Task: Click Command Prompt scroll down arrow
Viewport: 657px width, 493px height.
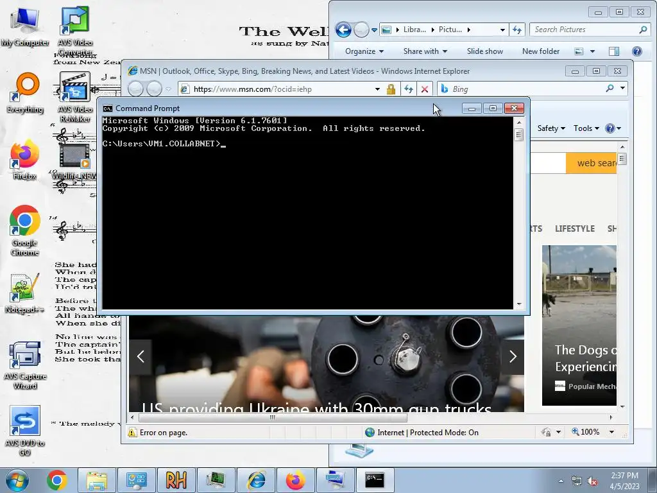Action: 519,304
